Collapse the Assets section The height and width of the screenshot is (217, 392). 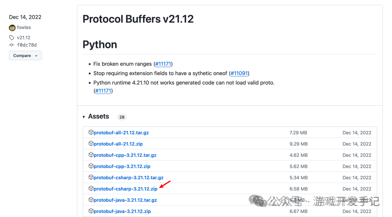coord(84,116)
